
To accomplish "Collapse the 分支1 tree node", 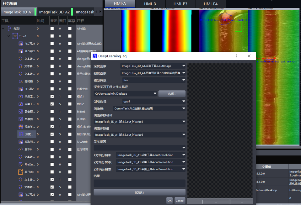I will coord(3,29).
